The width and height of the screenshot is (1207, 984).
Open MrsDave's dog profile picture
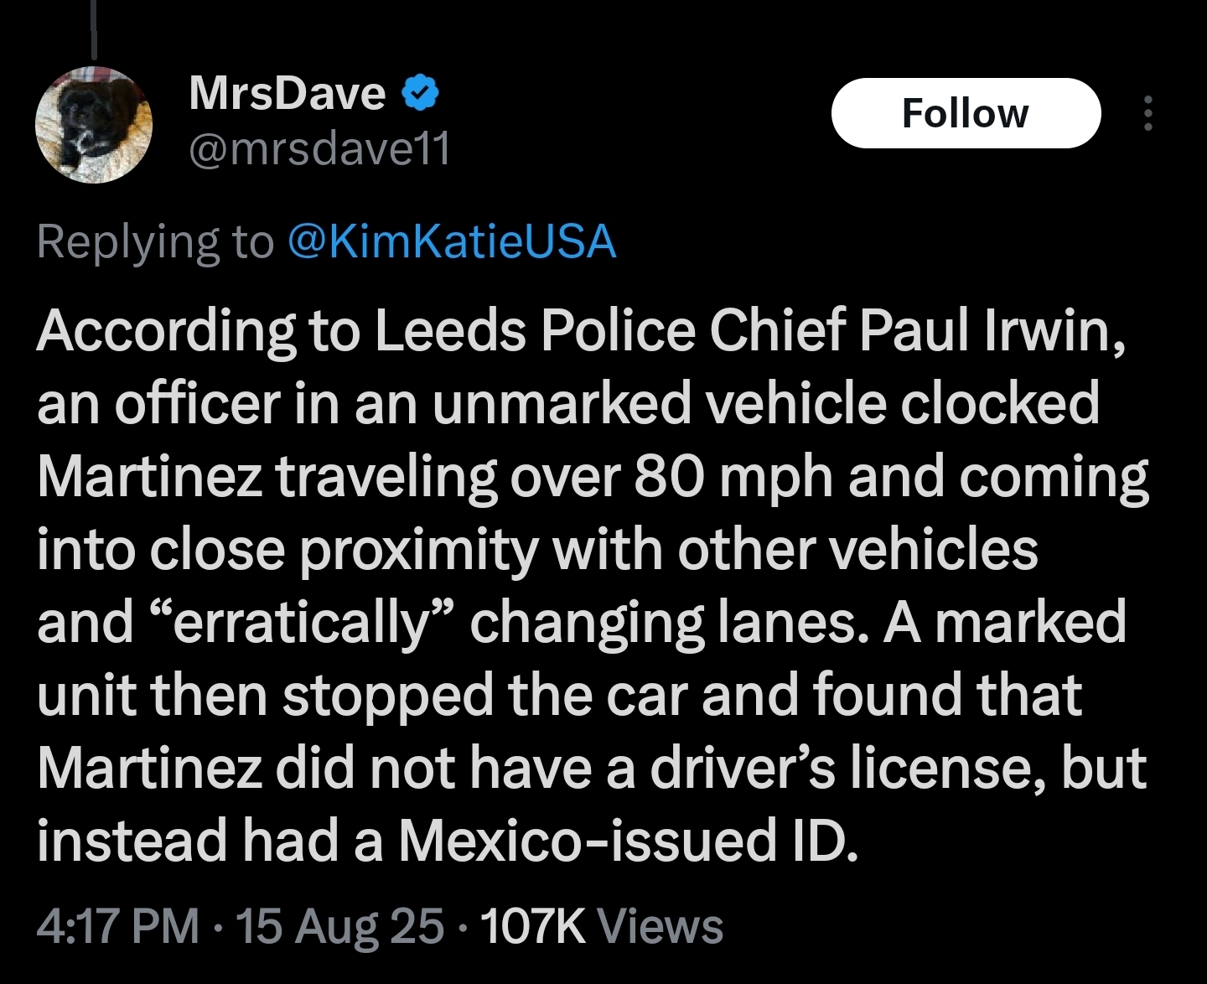94,125
